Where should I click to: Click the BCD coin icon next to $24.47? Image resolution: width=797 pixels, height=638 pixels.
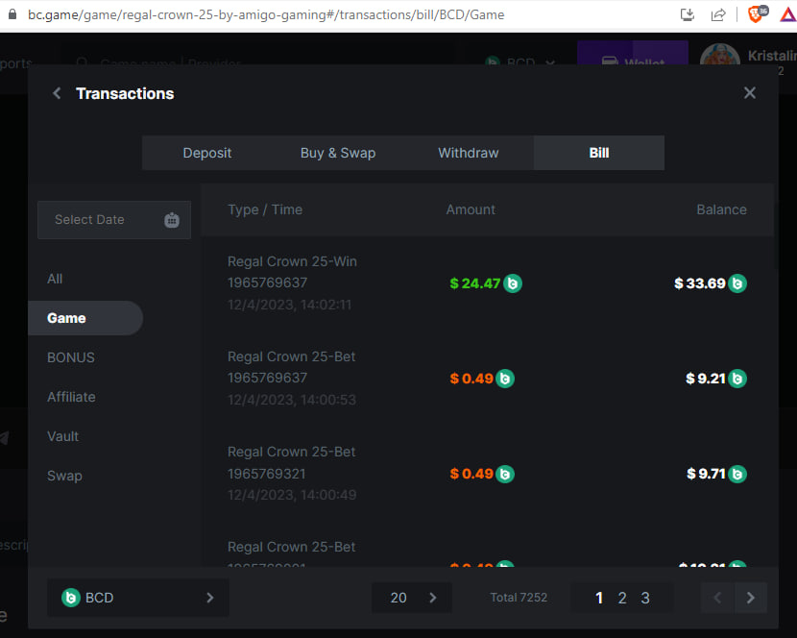(x=513, y=283)
